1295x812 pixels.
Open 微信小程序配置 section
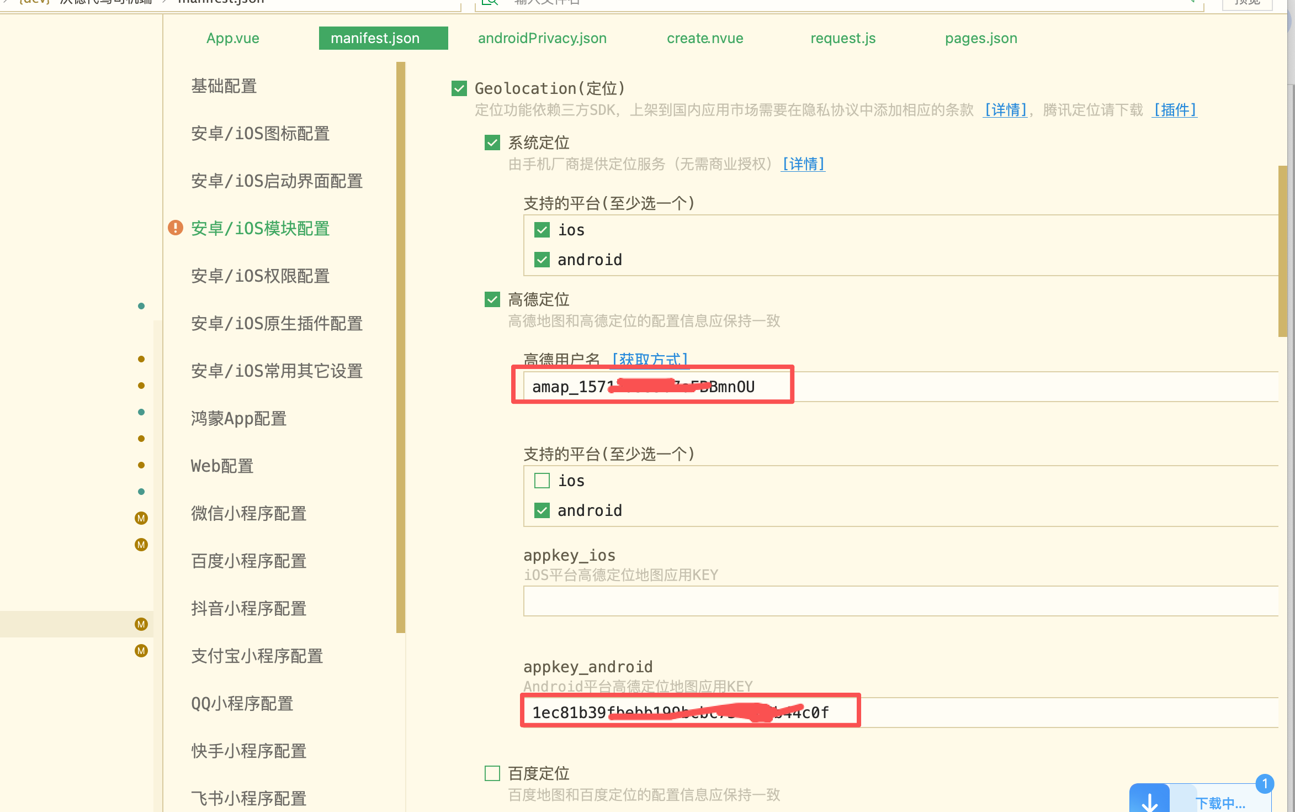pyautogui.click(x=248, y=513)
